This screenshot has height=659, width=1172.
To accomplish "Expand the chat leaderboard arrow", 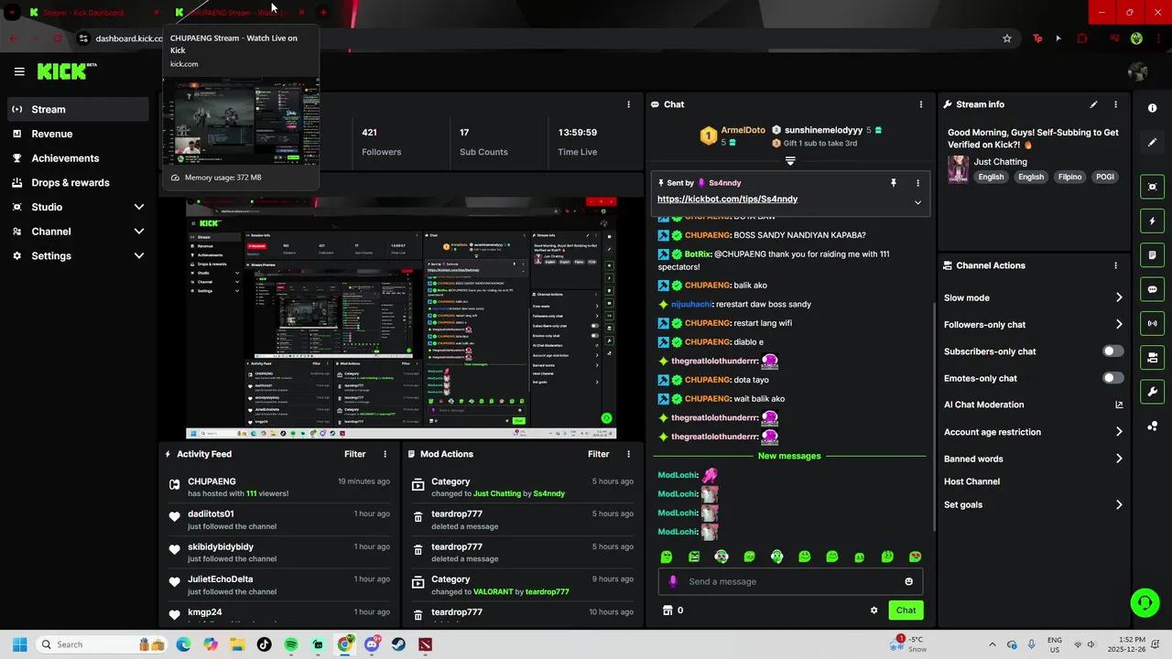I will (790, 161).
